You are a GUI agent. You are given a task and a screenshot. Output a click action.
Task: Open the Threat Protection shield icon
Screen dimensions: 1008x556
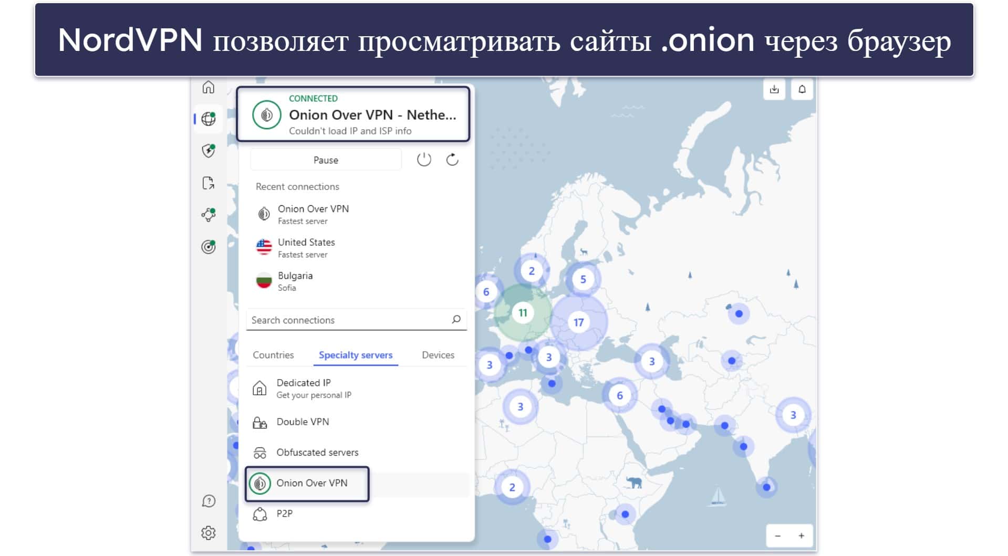pos(209,151)
